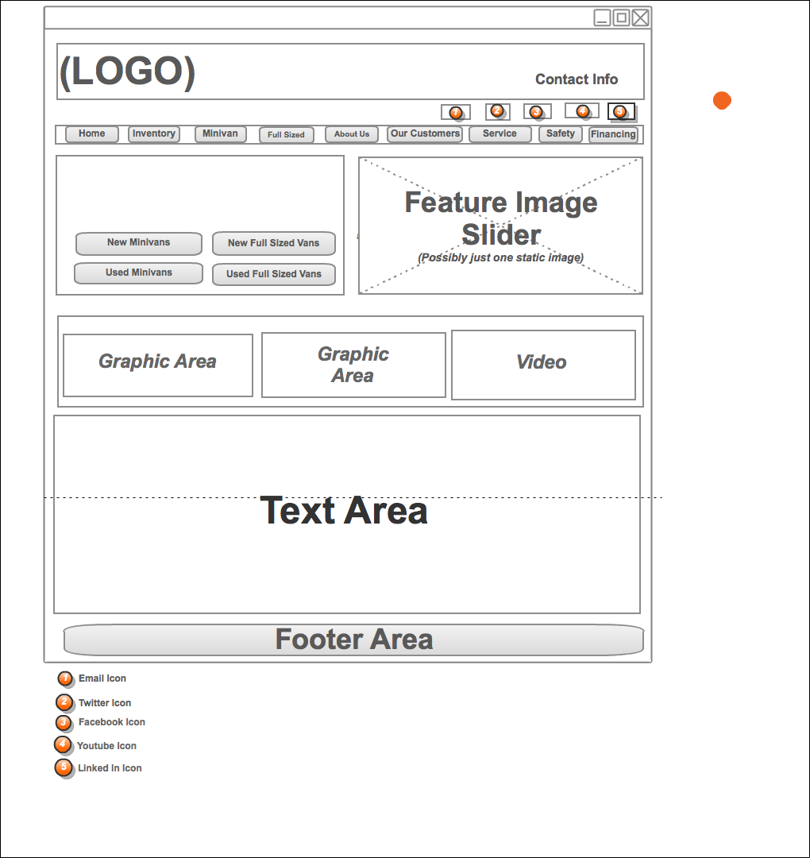Go to the Inventory navigation item

click(154, 134)
